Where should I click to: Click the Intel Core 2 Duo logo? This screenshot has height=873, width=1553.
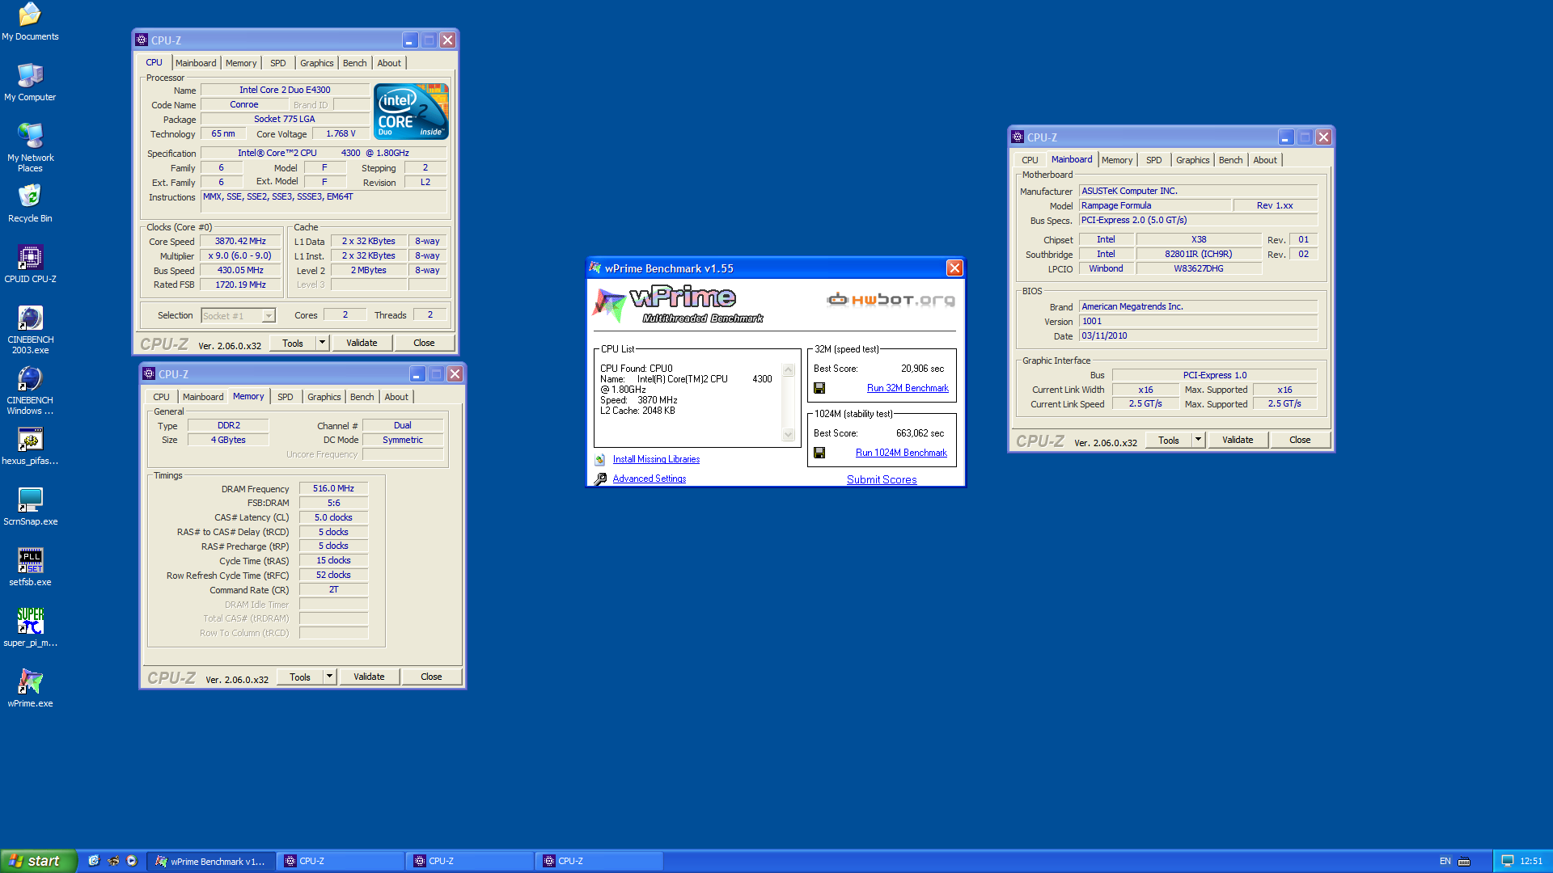[x=412, y=112]
